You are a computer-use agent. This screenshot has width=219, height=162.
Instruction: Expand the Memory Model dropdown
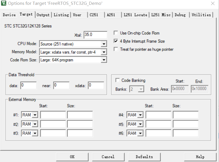click(x=104, y=52)
